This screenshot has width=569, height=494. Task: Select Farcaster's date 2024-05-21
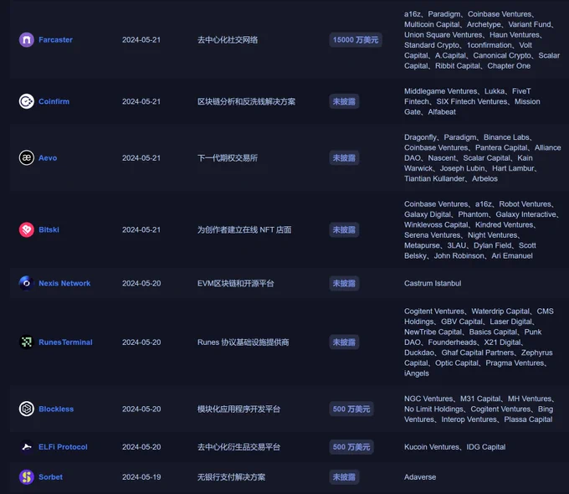tap(141, 40)
